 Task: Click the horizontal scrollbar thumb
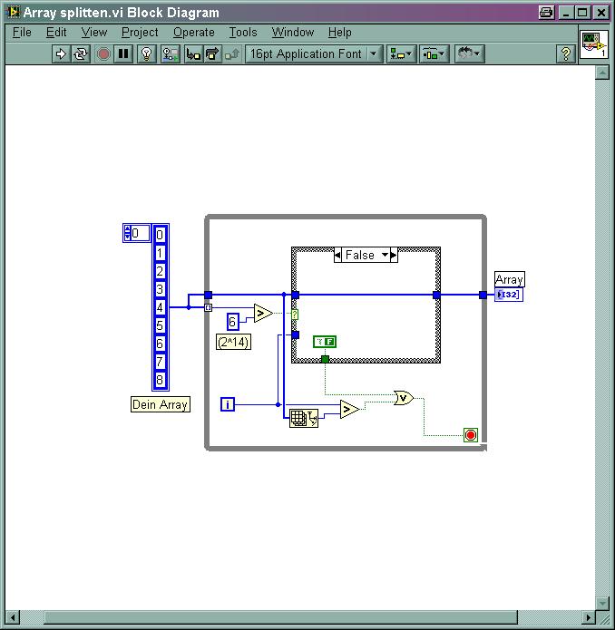[x=280, y=617]
